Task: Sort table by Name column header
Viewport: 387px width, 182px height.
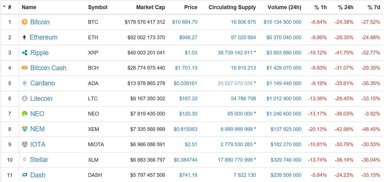Action: (x=29, y=7)
